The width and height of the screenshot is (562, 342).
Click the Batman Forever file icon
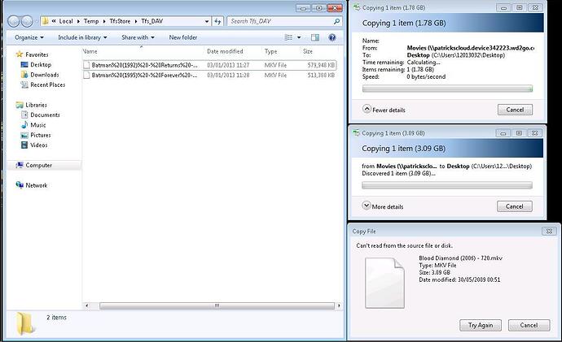[x=86, y=75]
